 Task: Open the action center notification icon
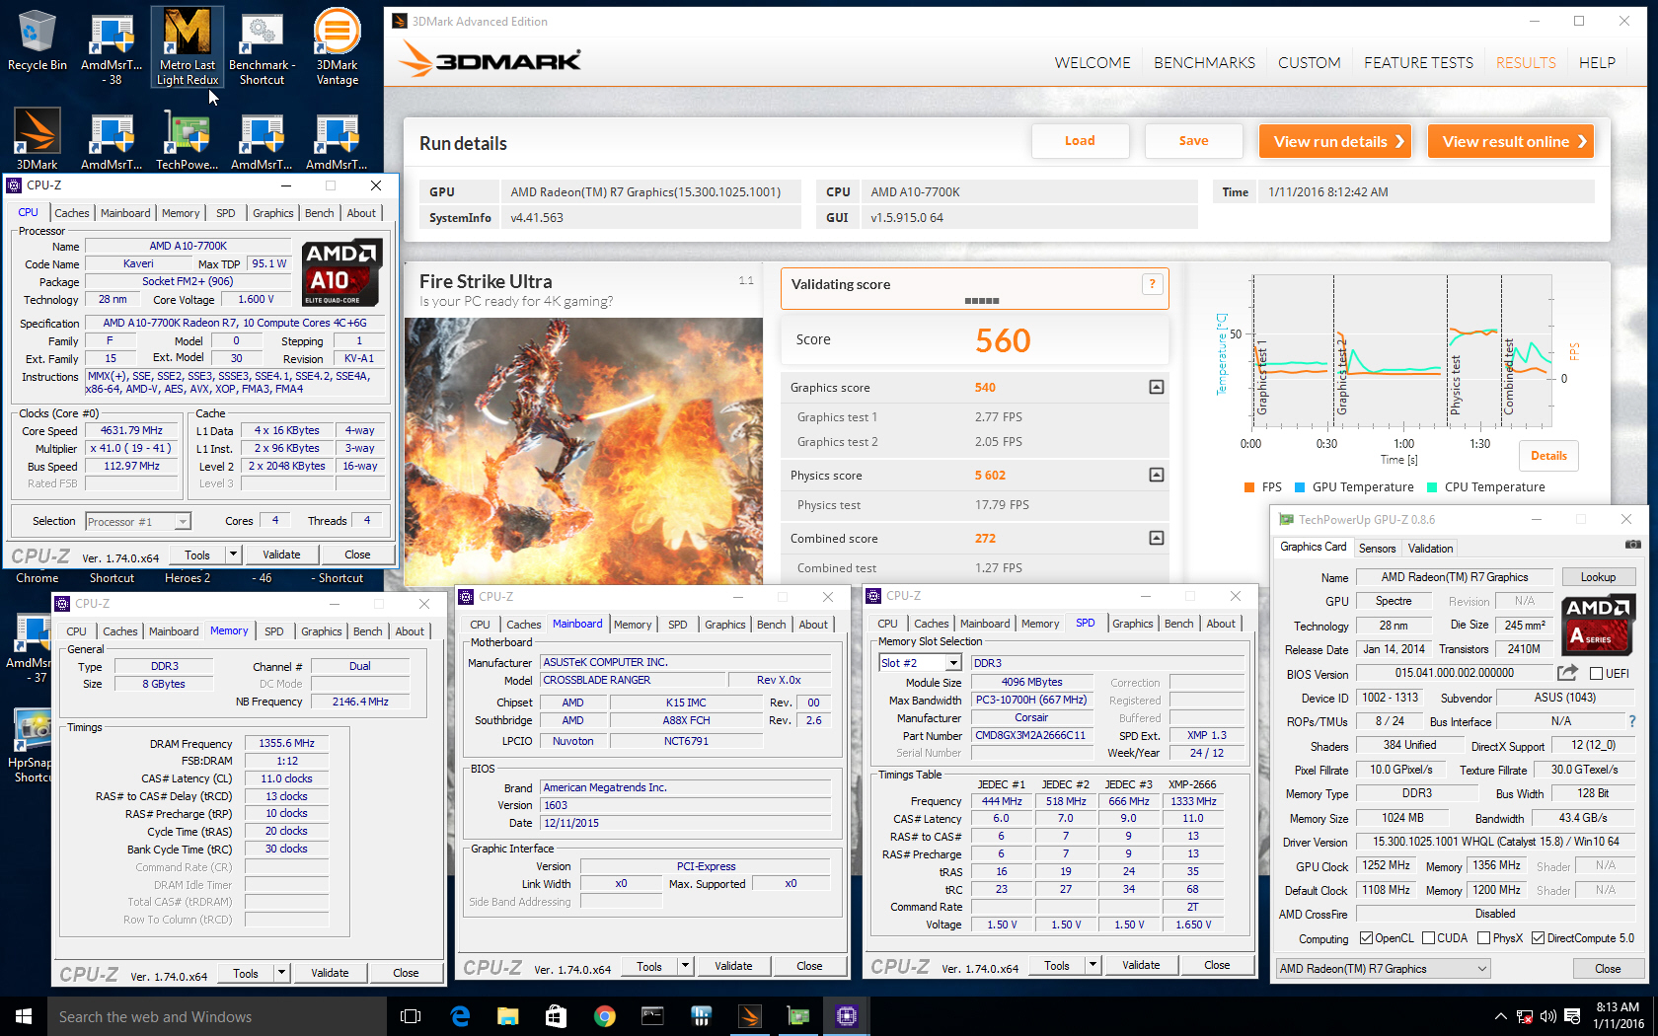pos(1570,1016)
